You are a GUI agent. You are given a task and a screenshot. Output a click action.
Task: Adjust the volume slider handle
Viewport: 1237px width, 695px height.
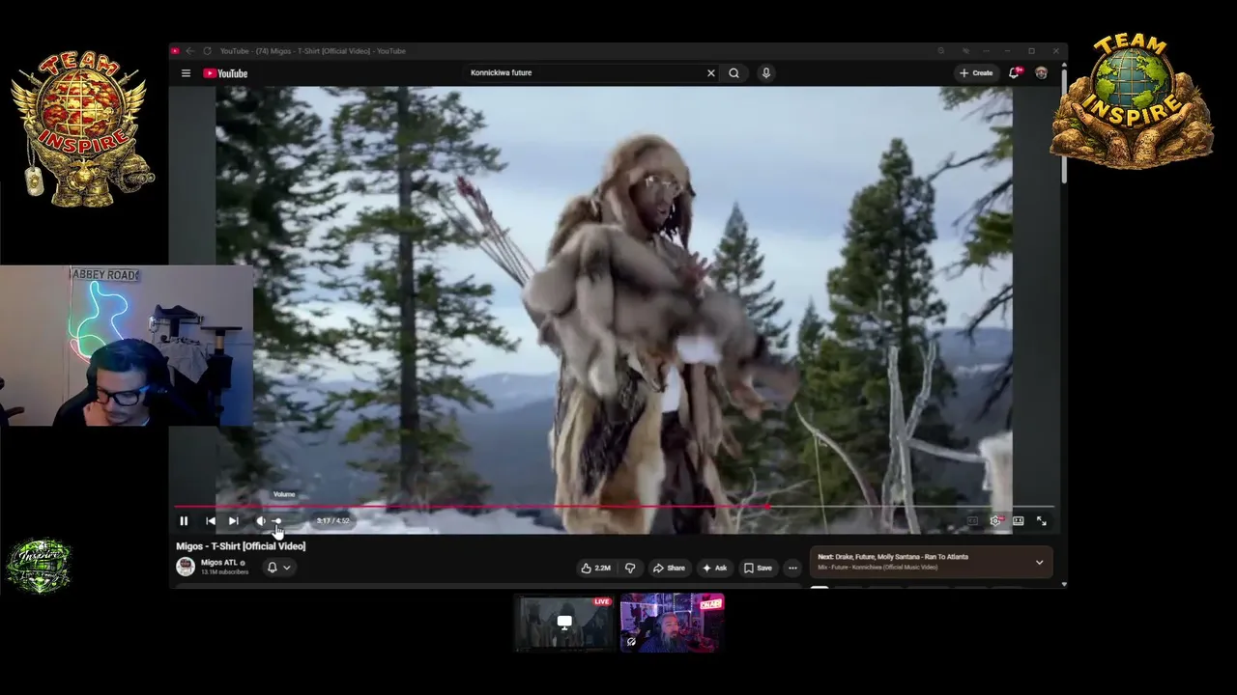tap(277, 521)
